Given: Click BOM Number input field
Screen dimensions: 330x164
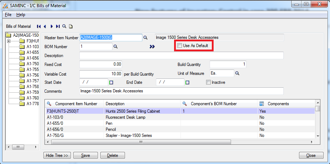Looking at the screenshot, I should pos(96,47).
